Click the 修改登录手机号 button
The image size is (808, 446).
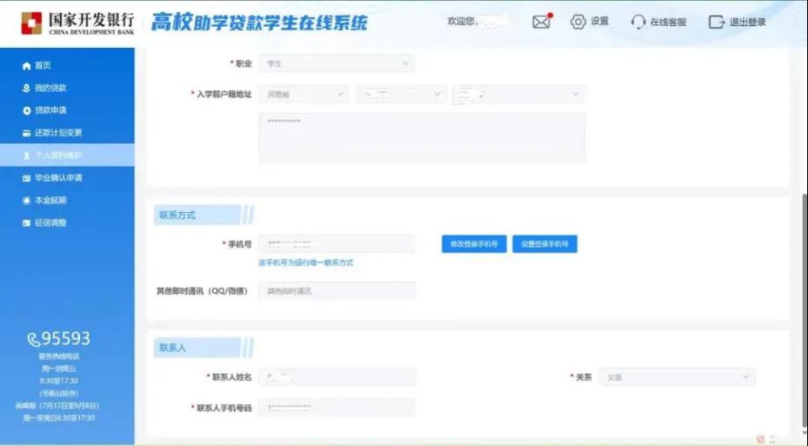click(474, 244)
